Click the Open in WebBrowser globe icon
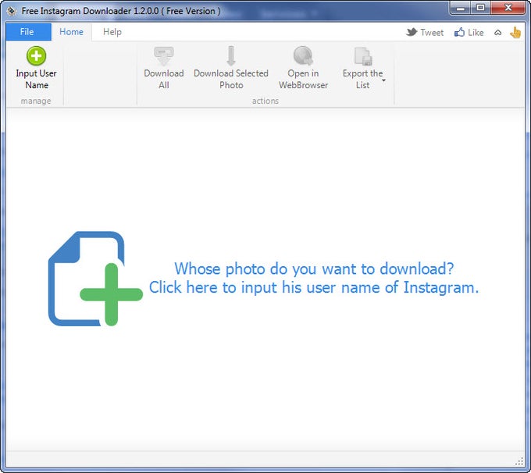 (303, 56)
